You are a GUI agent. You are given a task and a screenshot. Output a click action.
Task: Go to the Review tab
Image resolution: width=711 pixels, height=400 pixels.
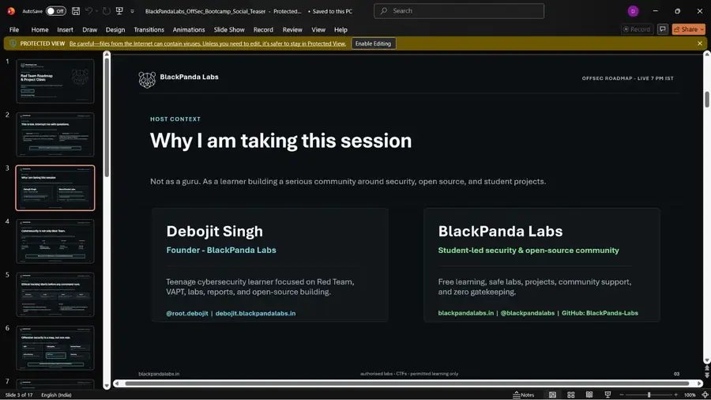point(292,29)
